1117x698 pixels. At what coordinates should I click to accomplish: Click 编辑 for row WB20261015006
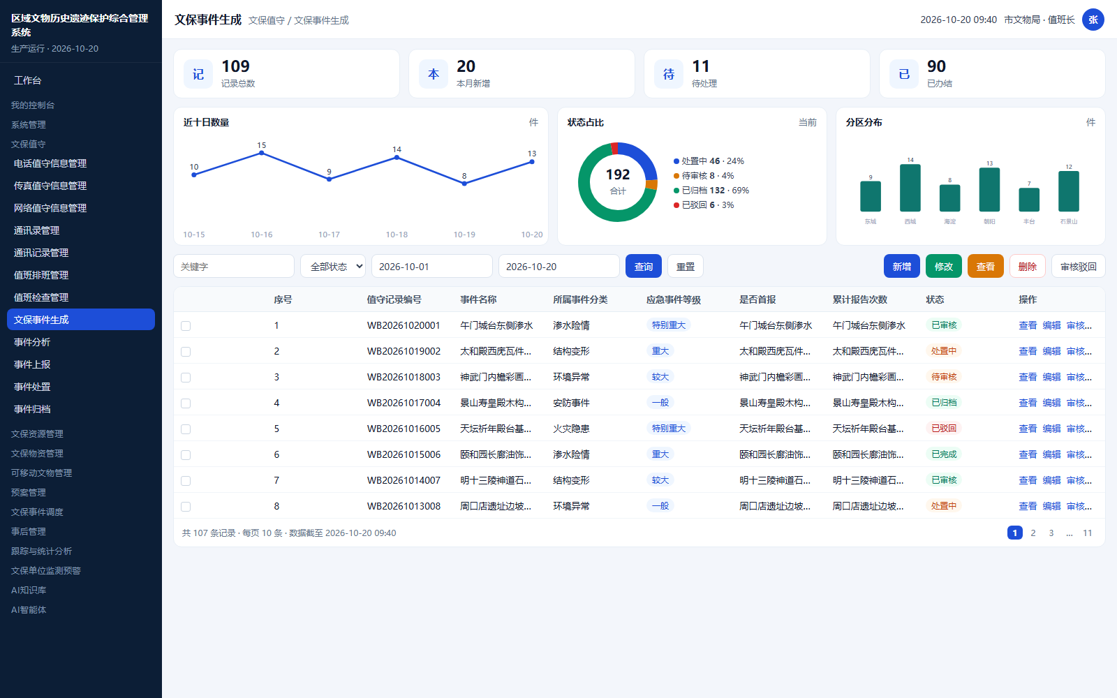1051,454
